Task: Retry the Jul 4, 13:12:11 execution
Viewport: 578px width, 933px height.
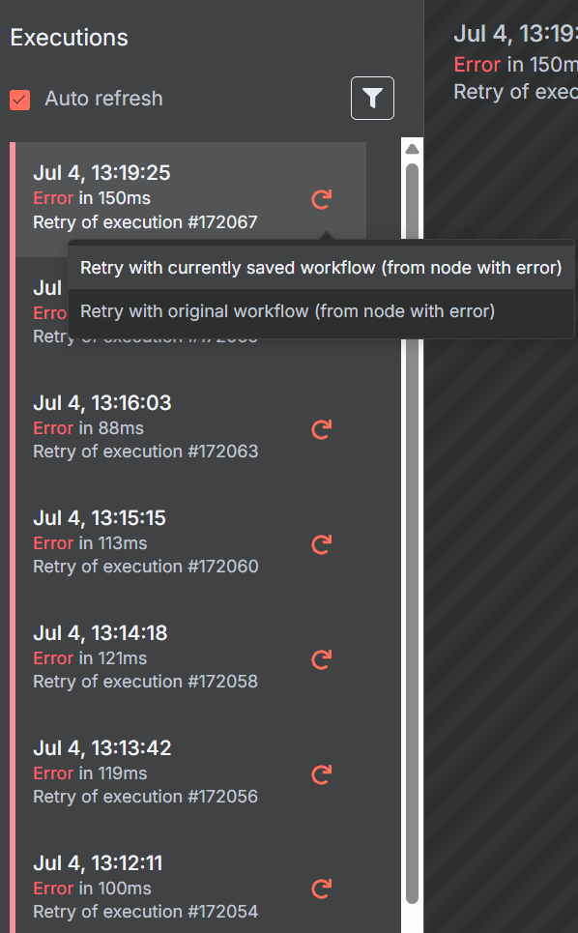Action: click(320, 889)
